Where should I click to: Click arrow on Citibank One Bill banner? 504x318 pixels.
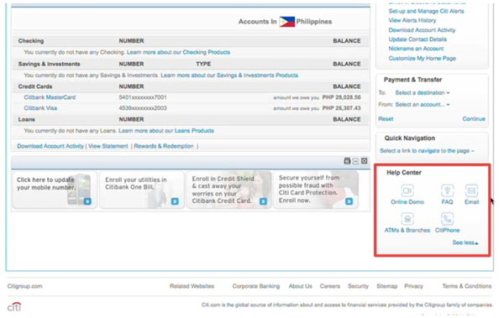pyautogui.click(x=175, y=201)
